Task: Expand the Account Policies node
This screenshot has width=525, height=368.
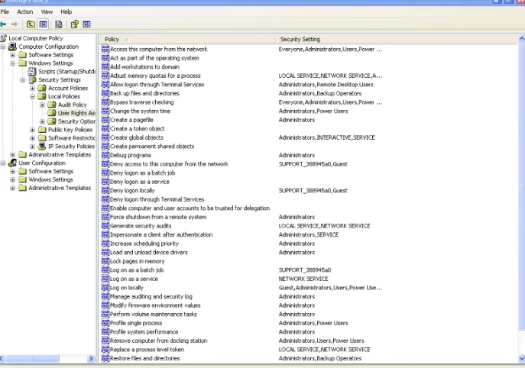Action: [x=32, y=89]
